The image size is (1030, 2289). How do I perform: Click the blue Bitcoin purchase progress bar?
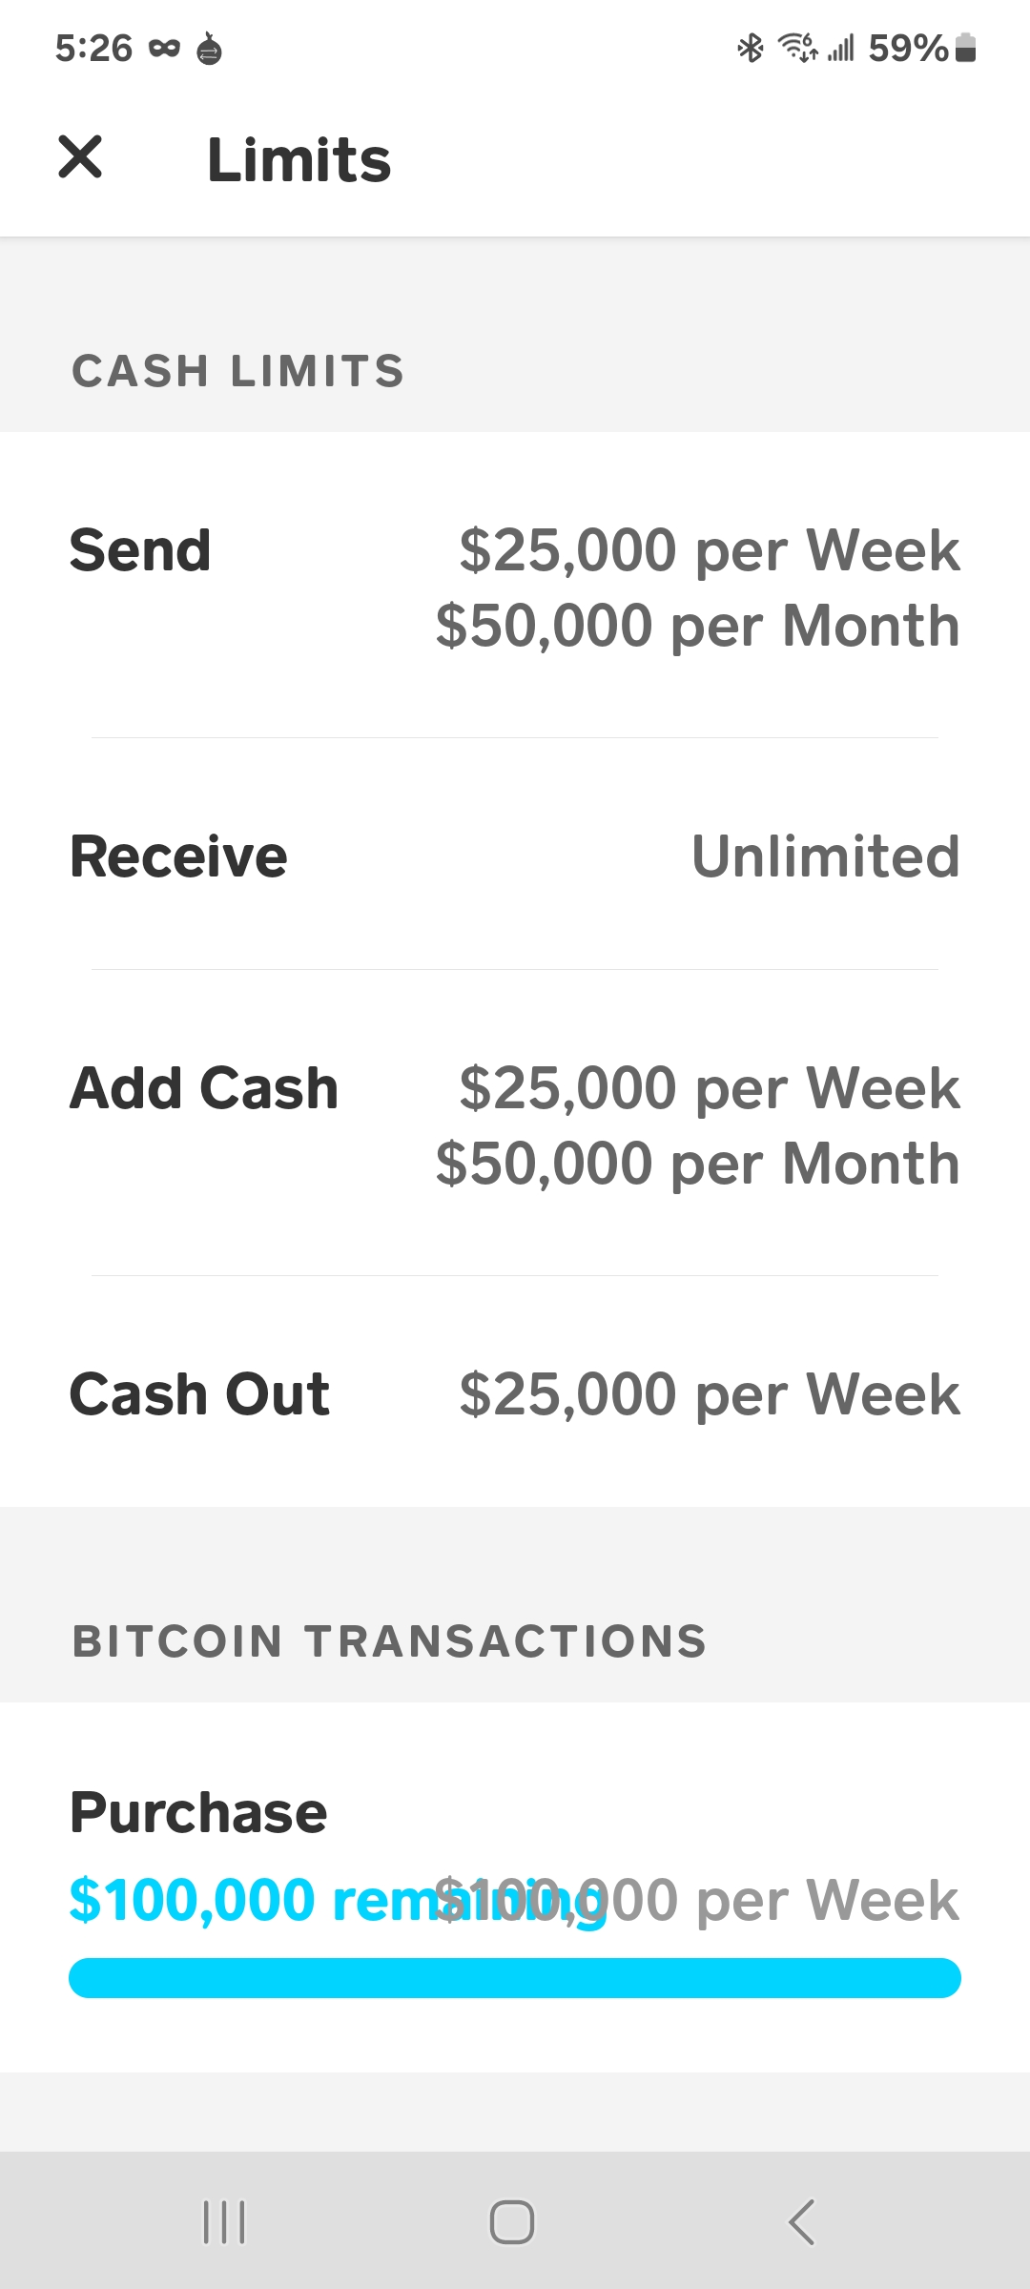click(x=515, y=1978)
